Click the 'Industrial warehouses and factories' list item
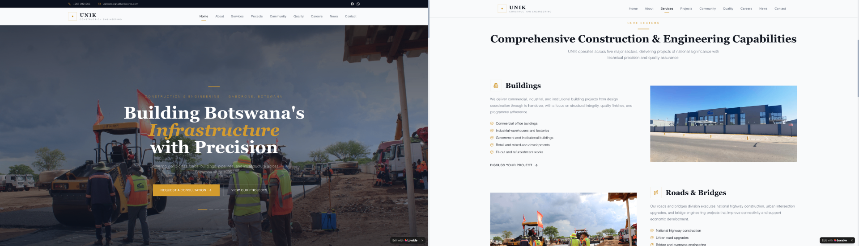This screenshot has height=246, width=859. [522, 131]
